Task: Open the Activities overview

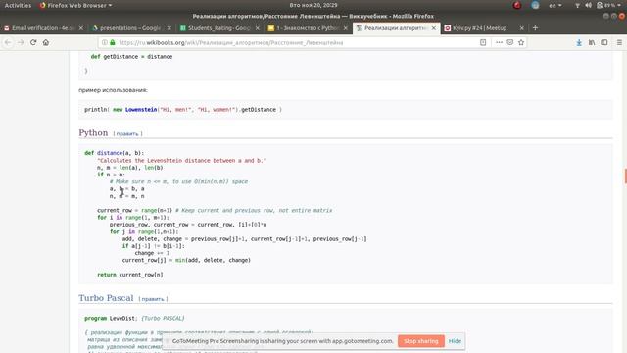Action: pyautogui.click(x=18, y=5)
